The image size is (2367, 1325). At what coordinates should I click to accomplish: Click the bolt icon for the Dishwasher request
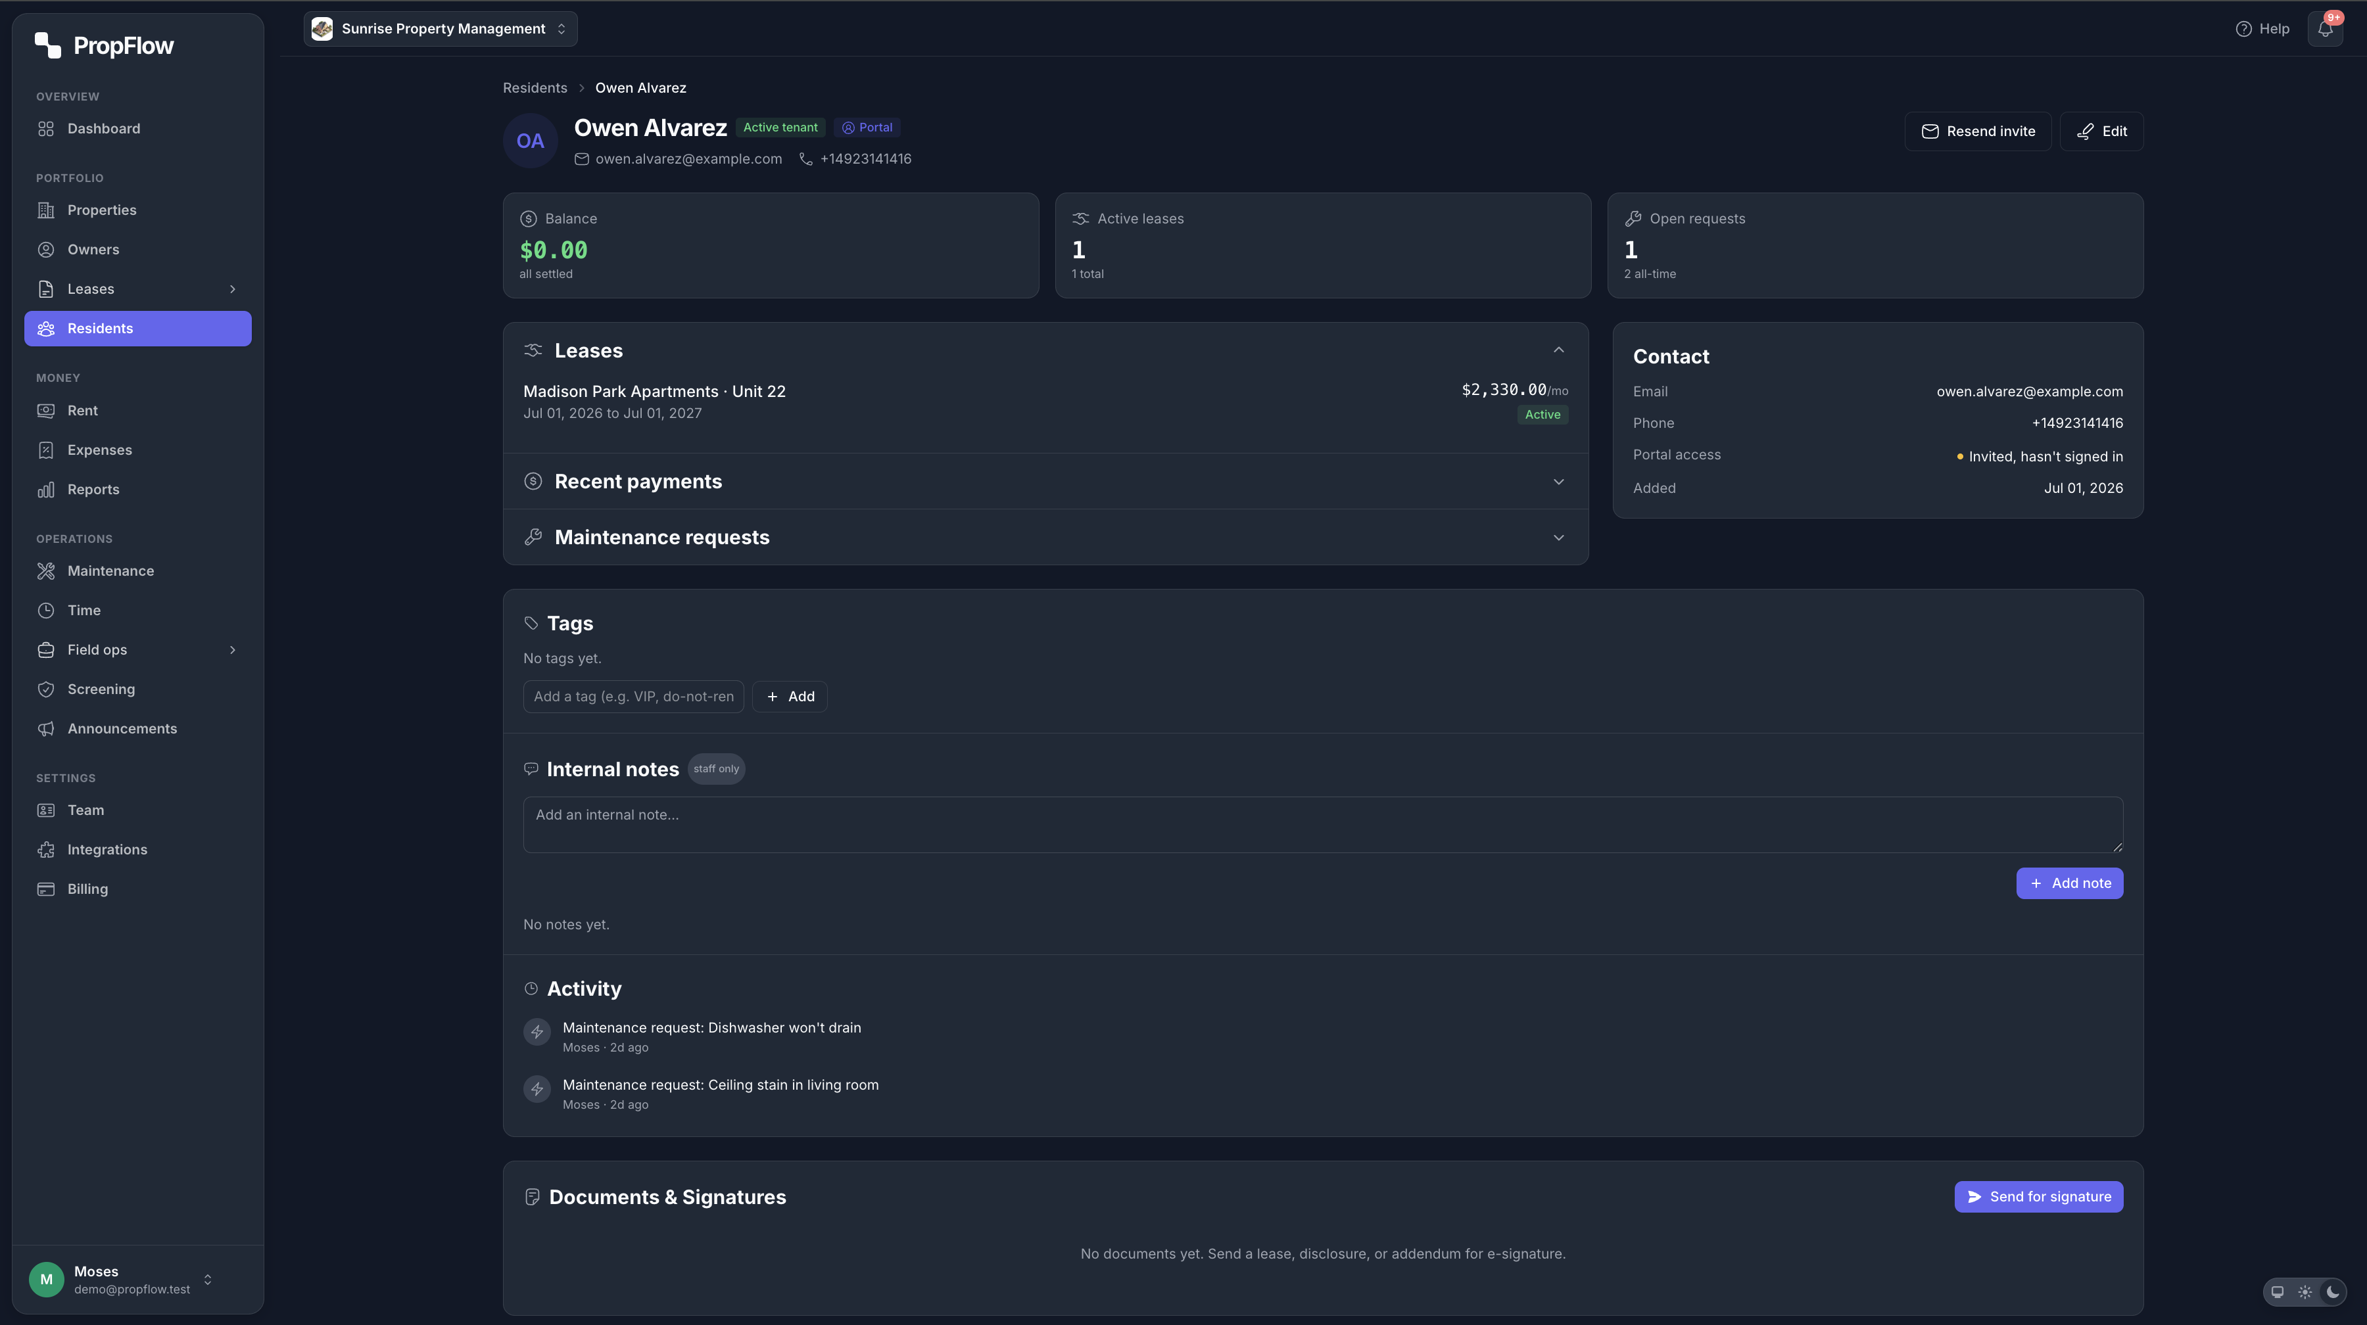point(537,1032)
